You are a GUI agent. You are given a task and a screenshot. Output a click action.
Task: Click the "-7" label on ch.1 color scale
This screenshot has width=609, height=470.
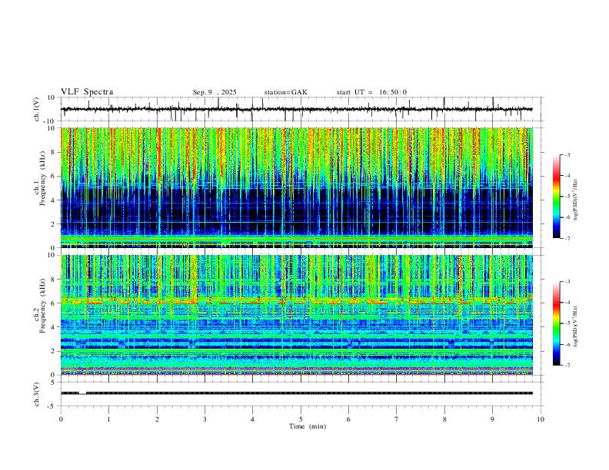(x=567, y=238)
